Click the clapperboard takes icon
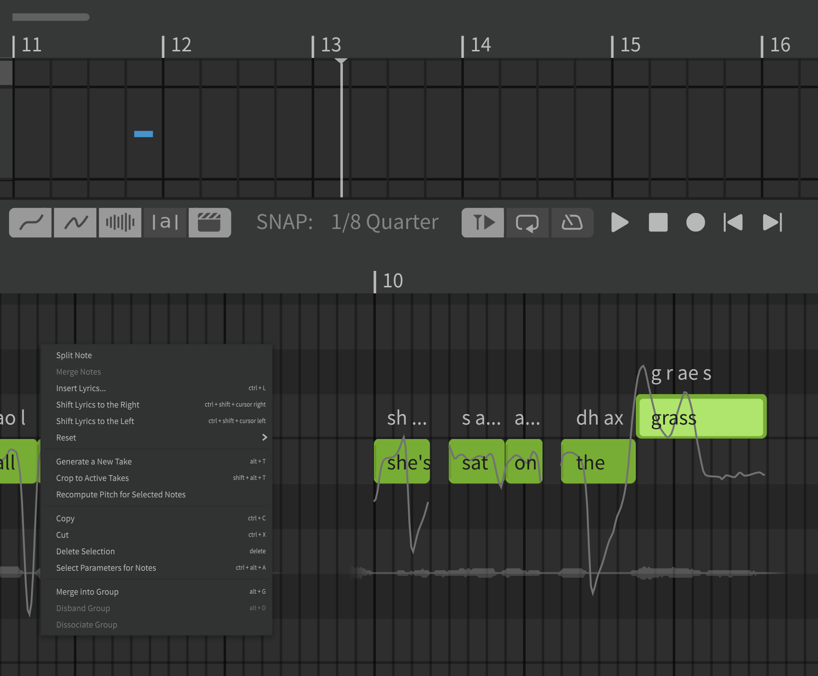The height and width of the screenshot is (676, 818). tap(210, 223)
